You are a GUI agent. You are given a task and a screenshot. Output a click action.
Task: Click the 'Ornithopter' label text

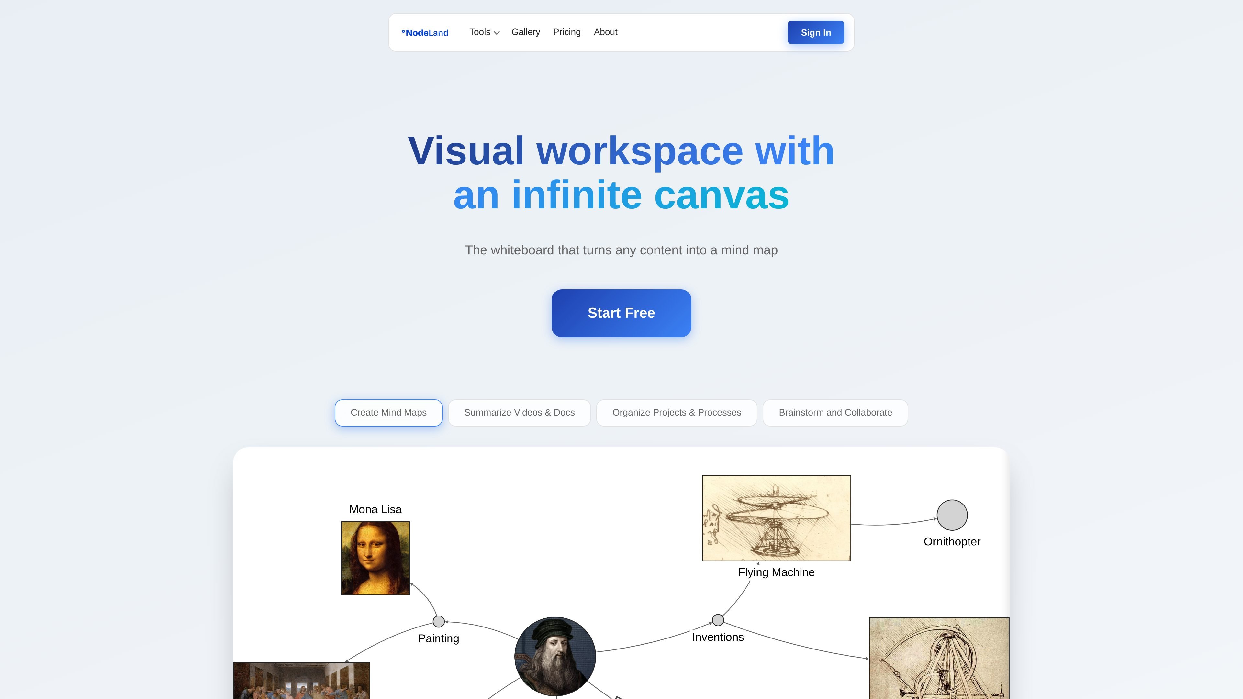tap(952, 542)
